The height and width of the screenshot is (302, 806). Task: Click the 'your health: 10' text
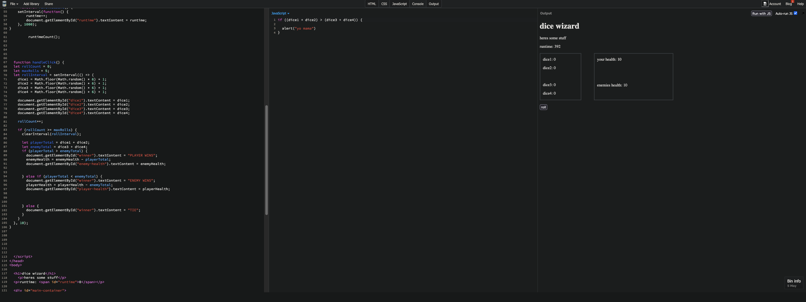pos(609,59)
